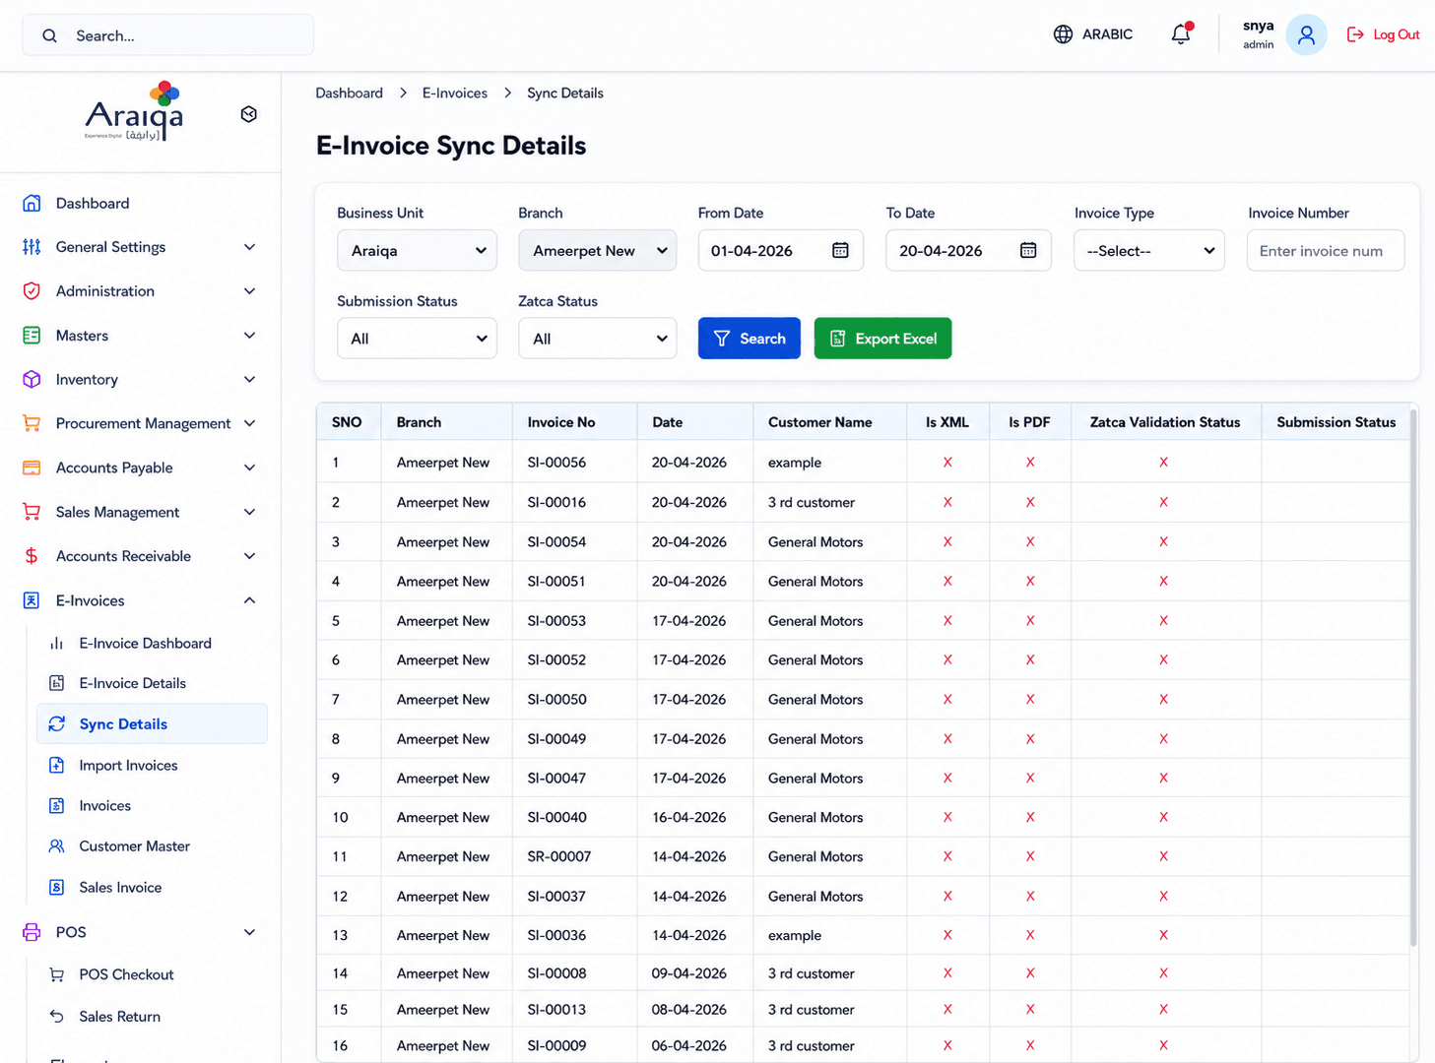The image size is (1435, 1063).
Task: Expand Procurement Management menu chevron
Action: click(249, 423)
